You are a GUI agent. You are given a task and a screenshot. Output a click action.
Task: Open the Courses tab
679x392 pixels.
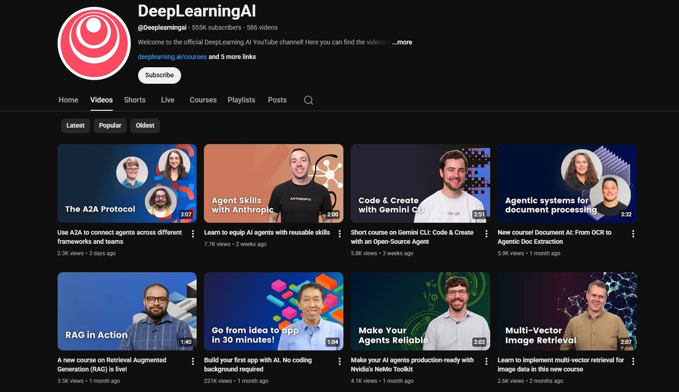tap(203, 100)
